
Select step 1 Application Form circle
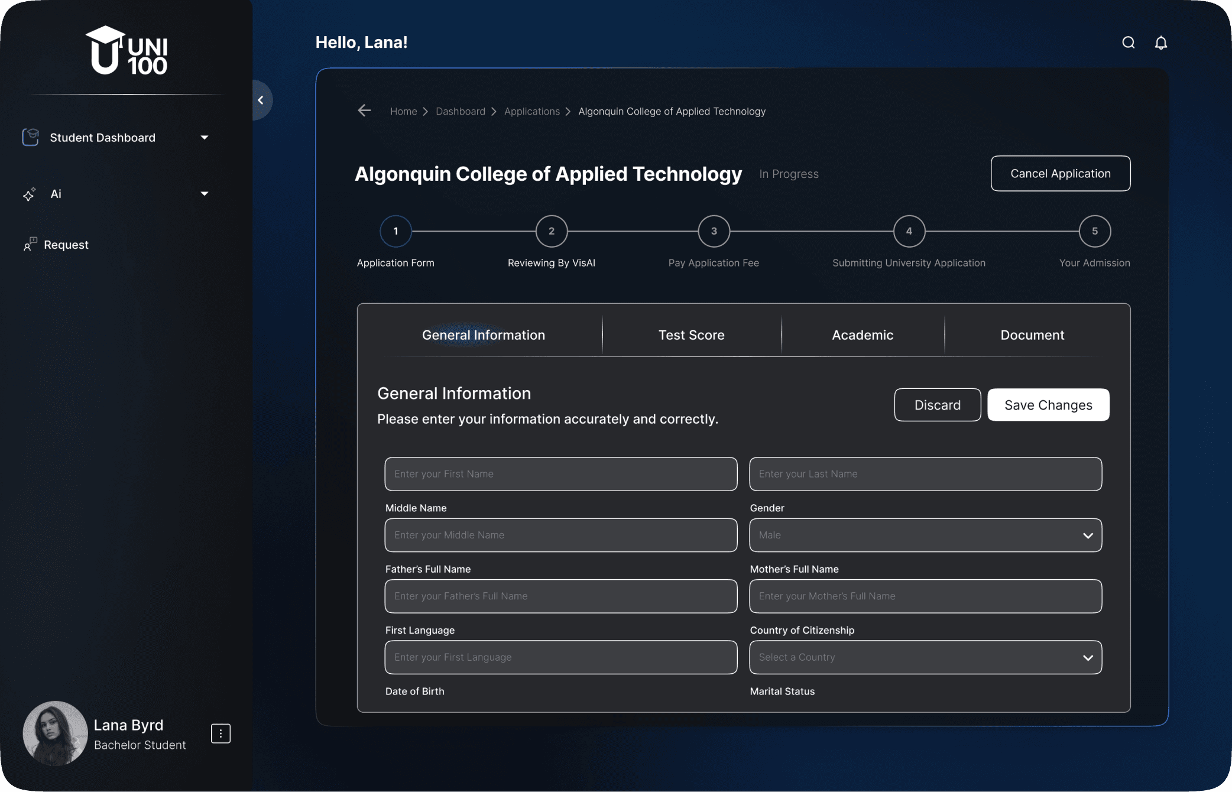395,231
